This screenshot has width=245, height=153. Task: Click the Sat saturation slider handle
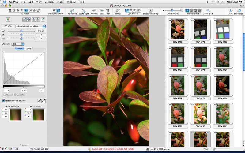[21, 39]
